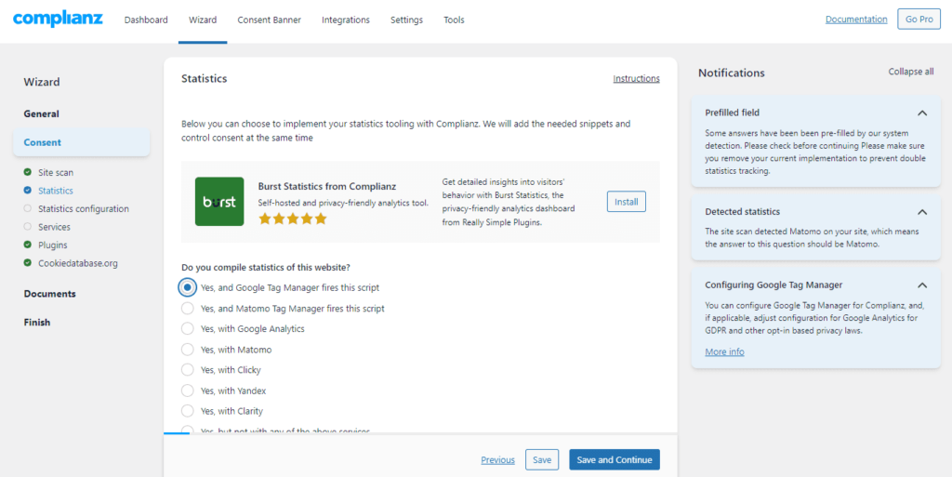The height and width of the screenshot is (477, 952).
Task: Click the five-star rating under Burst Statistics
Action: (293, 219)
